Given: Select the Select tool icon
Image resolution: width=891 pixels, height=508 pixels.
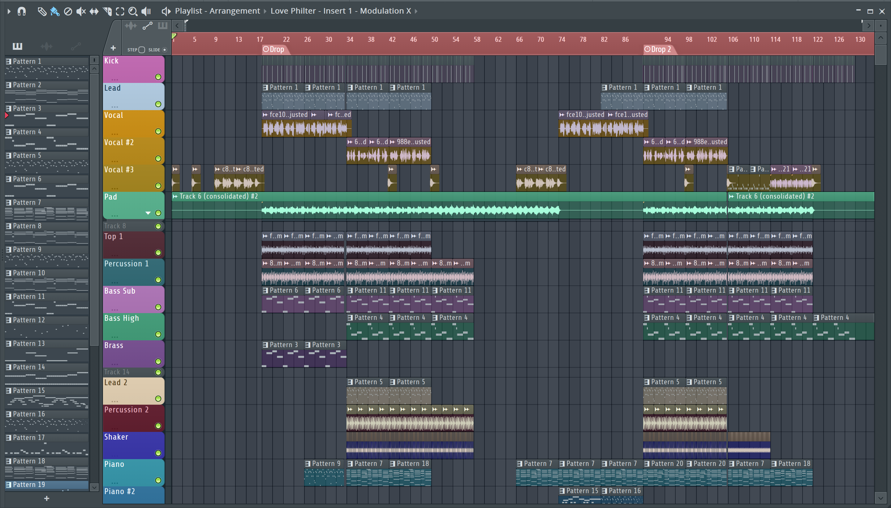Looking at the screenshot, I should (x=120, y=11).
